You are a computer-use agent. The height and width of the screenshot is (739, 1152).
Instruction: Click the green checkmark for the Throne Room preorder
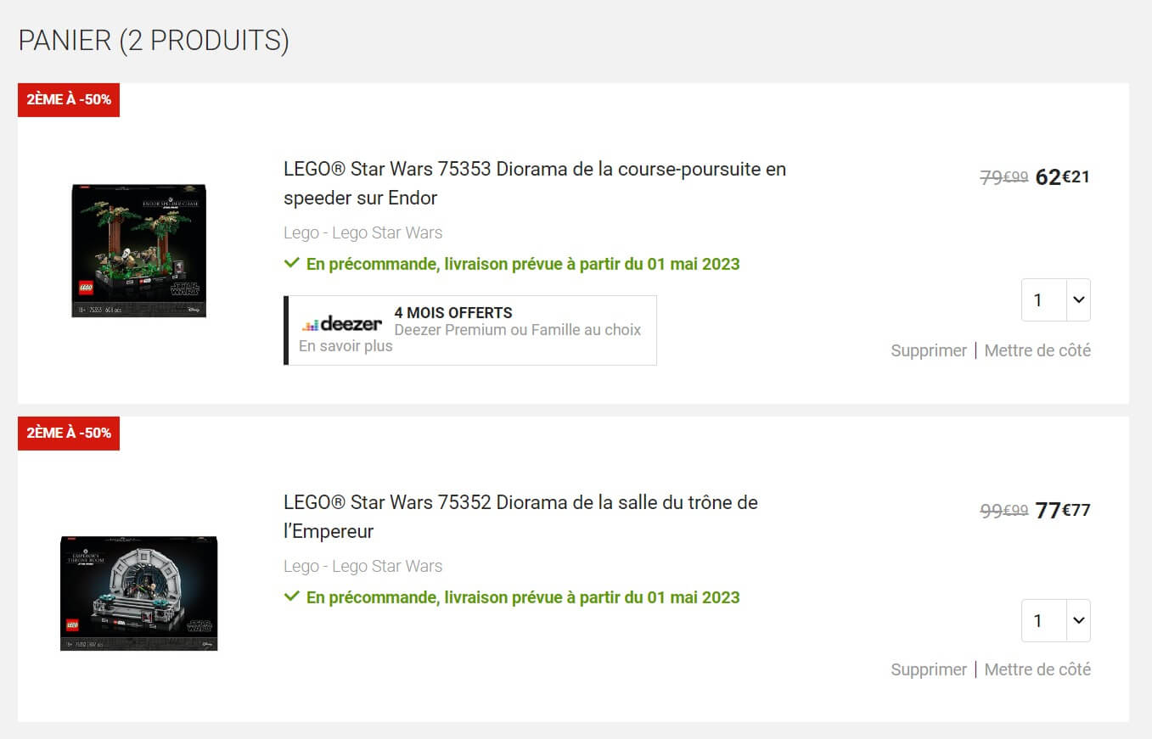pyautogui.click(x=291, y=596)
